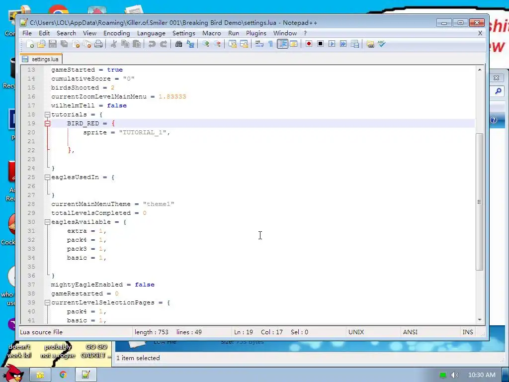Collapse the tutorials block fold marker

[47, 115]
